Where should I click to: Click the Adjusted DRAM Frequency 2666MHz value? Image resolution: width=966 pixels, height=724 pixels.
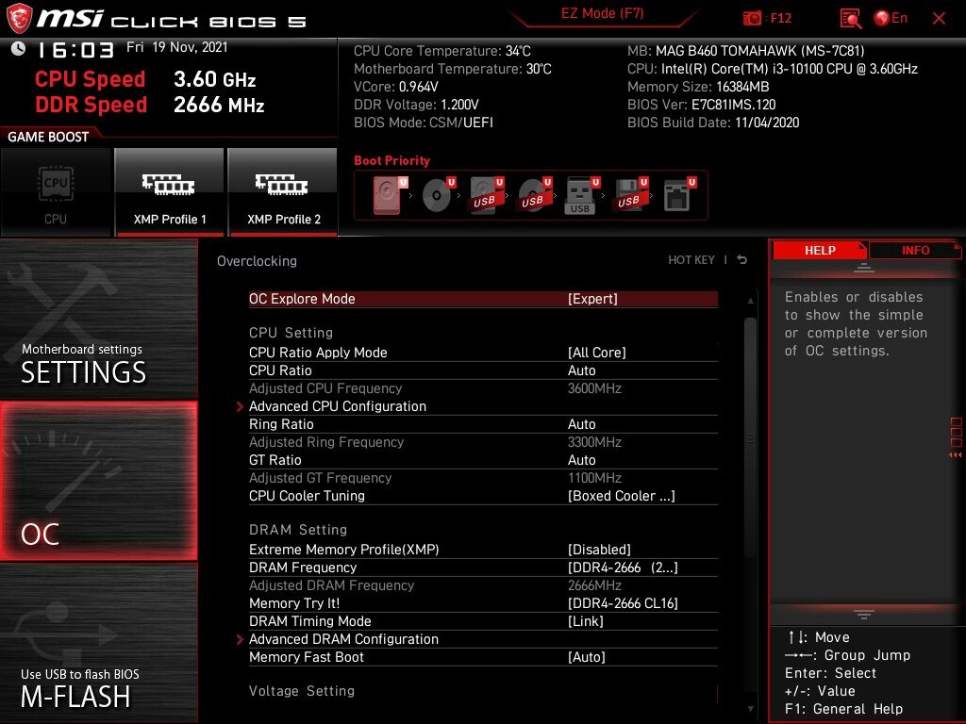point(594,585)
